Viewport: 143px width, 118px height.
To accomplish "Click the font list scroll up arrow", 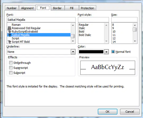I will (73, 25).
